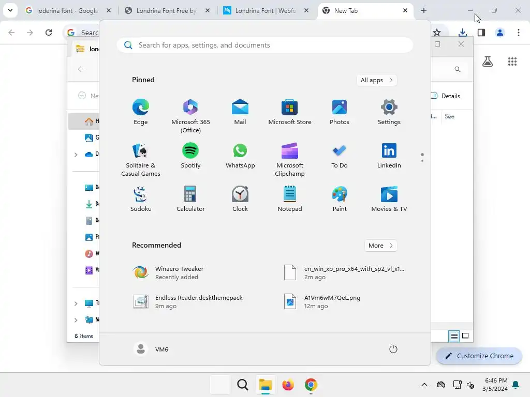Screen dimensions: 530x397
Task: Open Firefox from taskbar
Action: click(x=288, y=385)
